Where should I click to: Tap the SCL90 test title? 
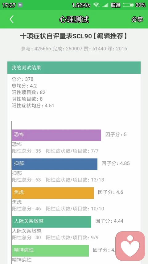point(74,36)
